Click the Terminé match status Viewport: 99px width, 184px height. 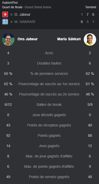point(91,7)
